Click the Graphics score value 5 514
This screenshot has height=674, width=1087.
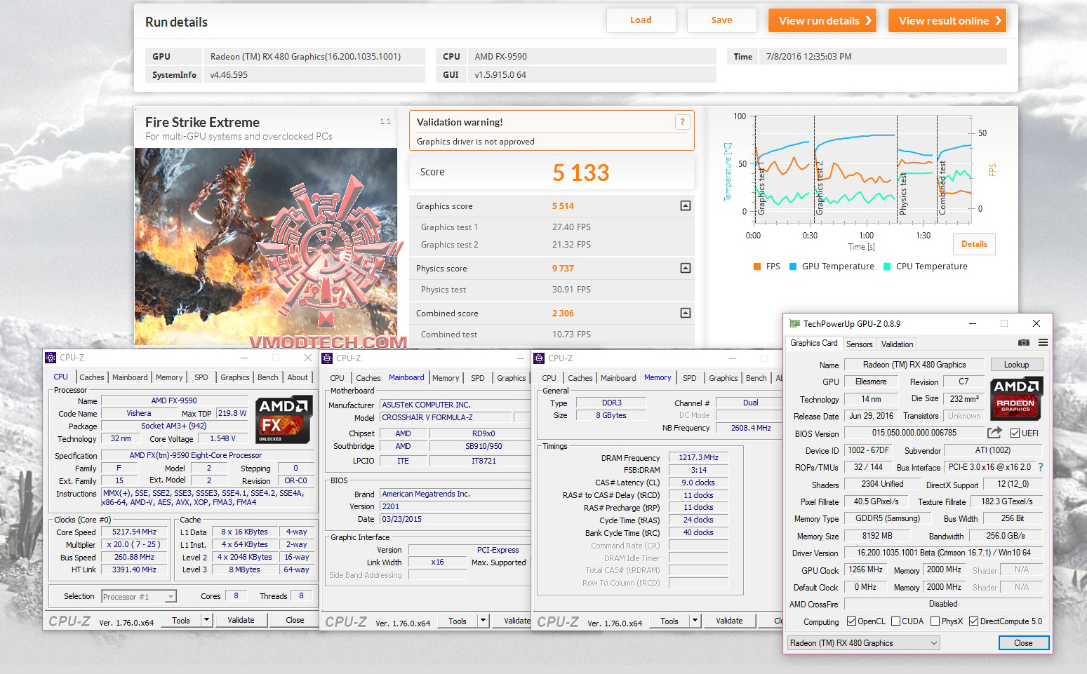[563, 206]
